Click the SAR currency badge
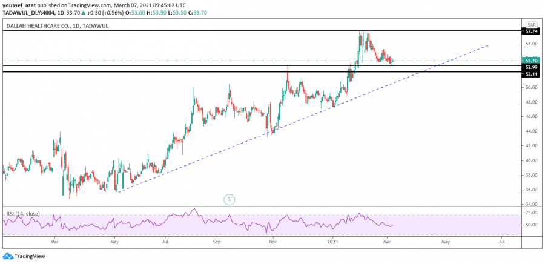 531,25
